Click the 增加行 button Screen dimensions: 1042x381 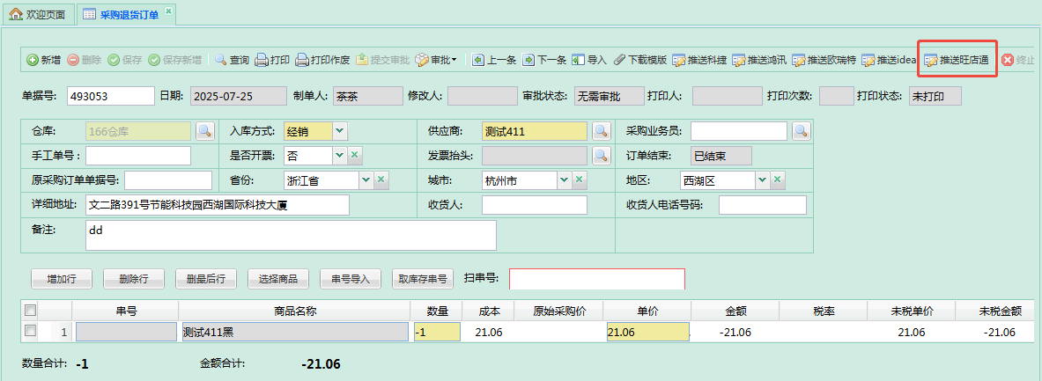(x=61, y=279)
